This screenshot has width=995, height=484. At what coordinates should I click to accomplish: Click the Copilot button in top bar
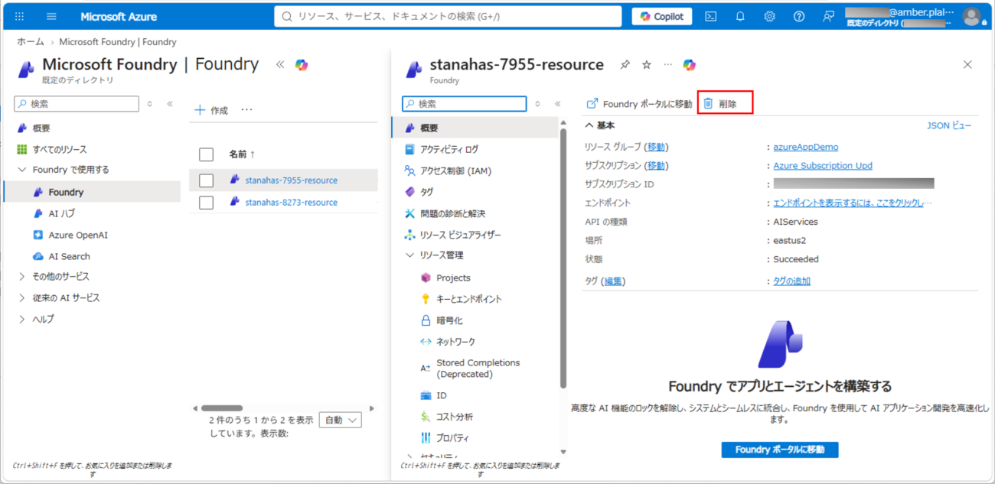click(662, 16)
